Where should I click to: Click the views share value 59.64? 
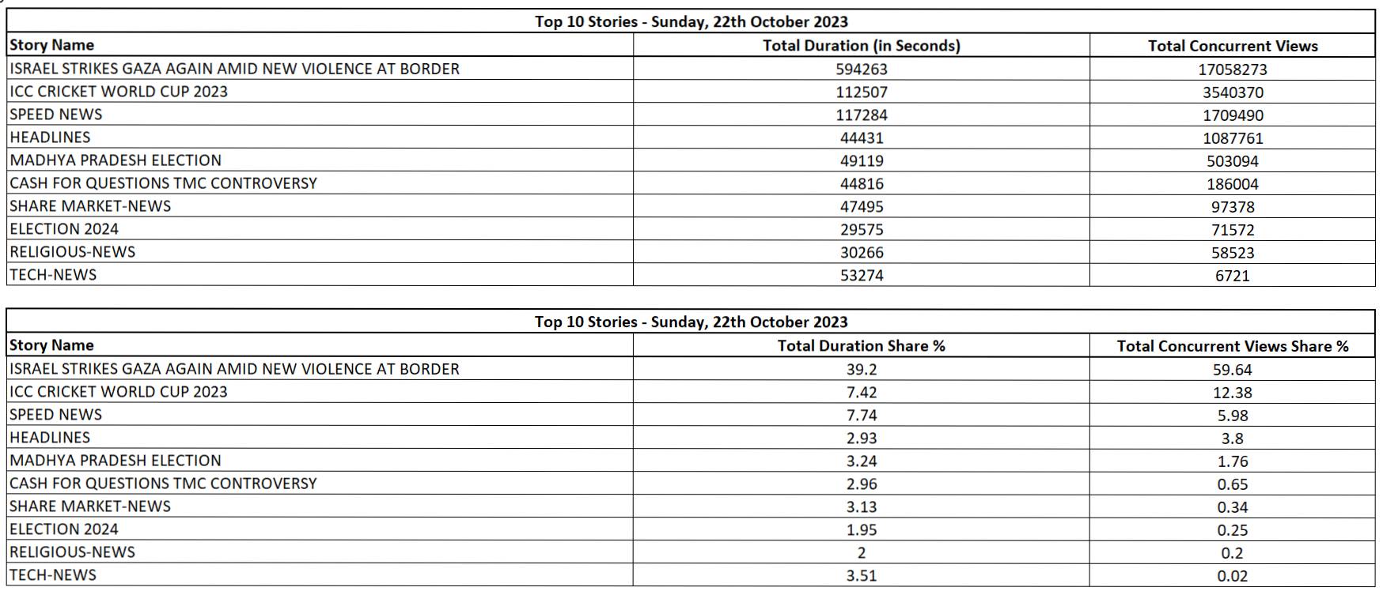click(x=1232, y=370)
